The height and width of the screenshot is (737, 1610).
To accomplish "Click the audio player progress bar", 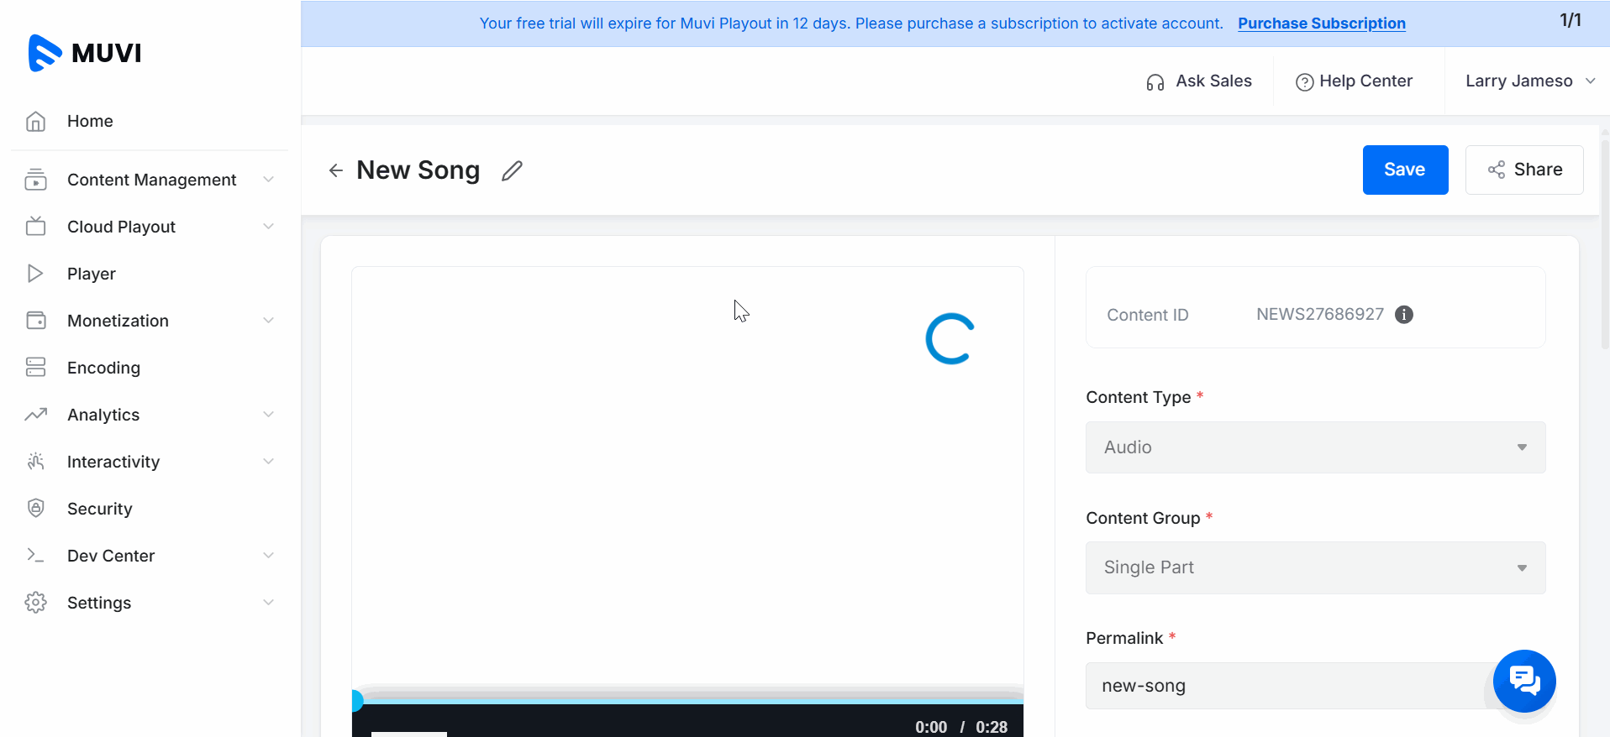I will (687, 699).
